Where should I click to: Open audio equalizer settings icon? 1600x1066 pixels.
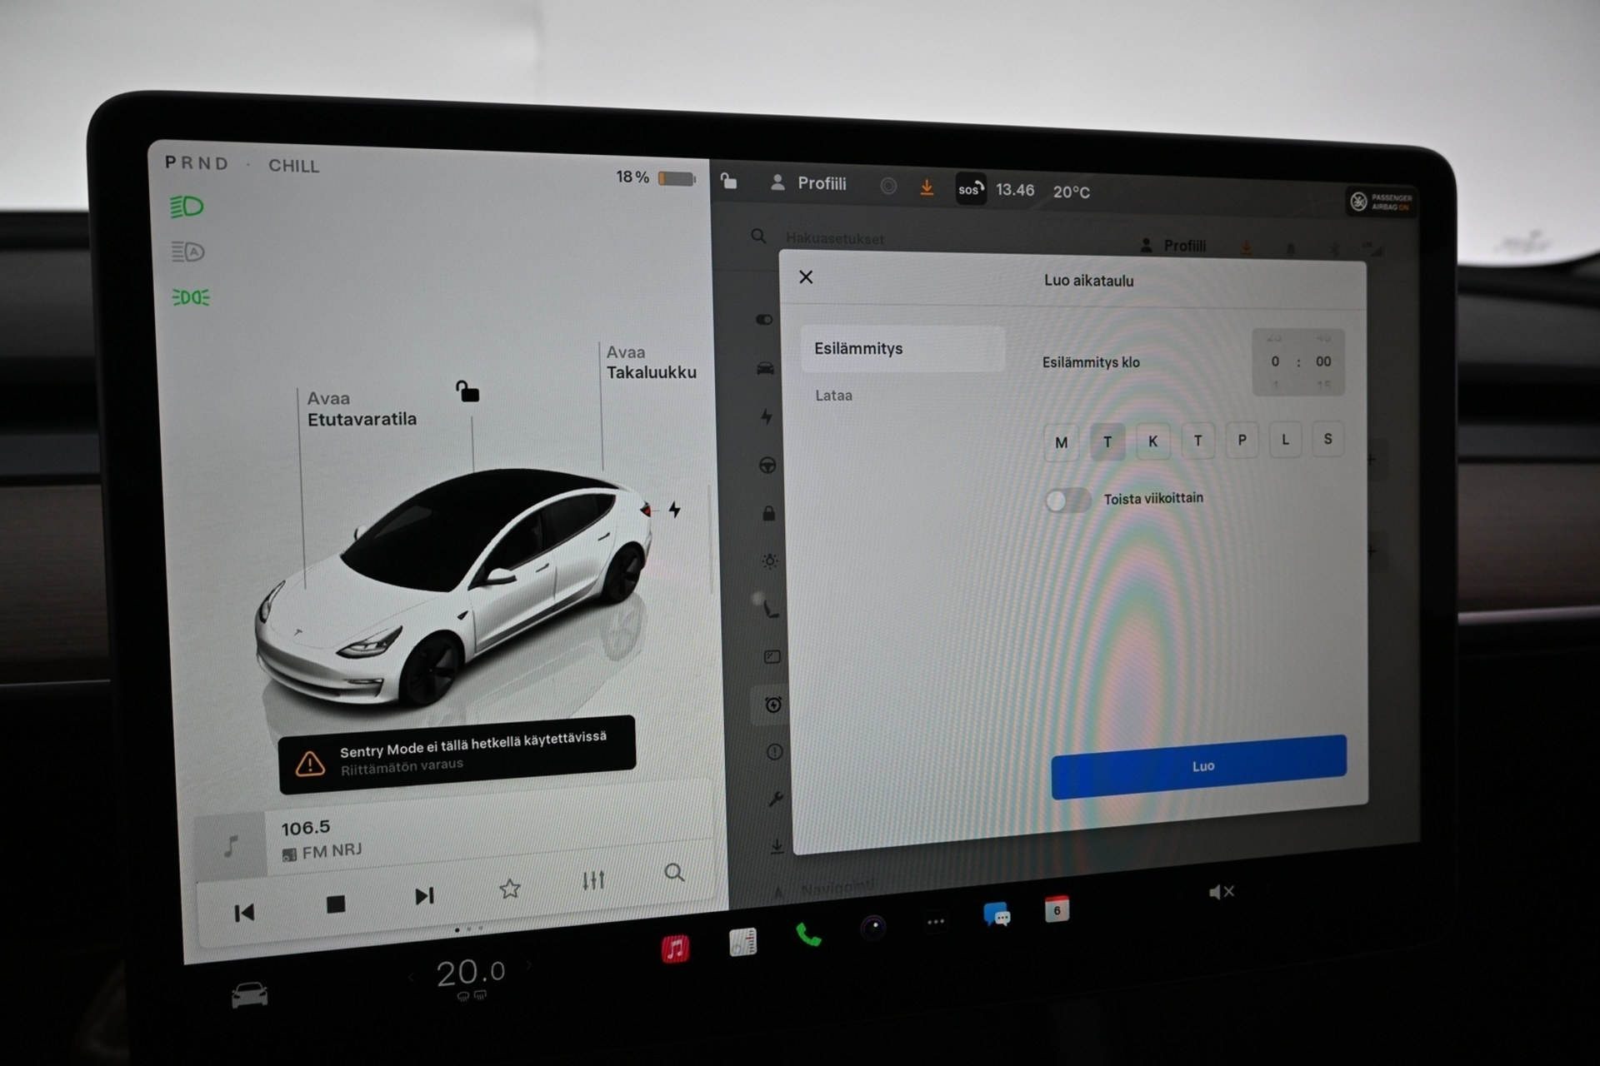click(593, 879)
